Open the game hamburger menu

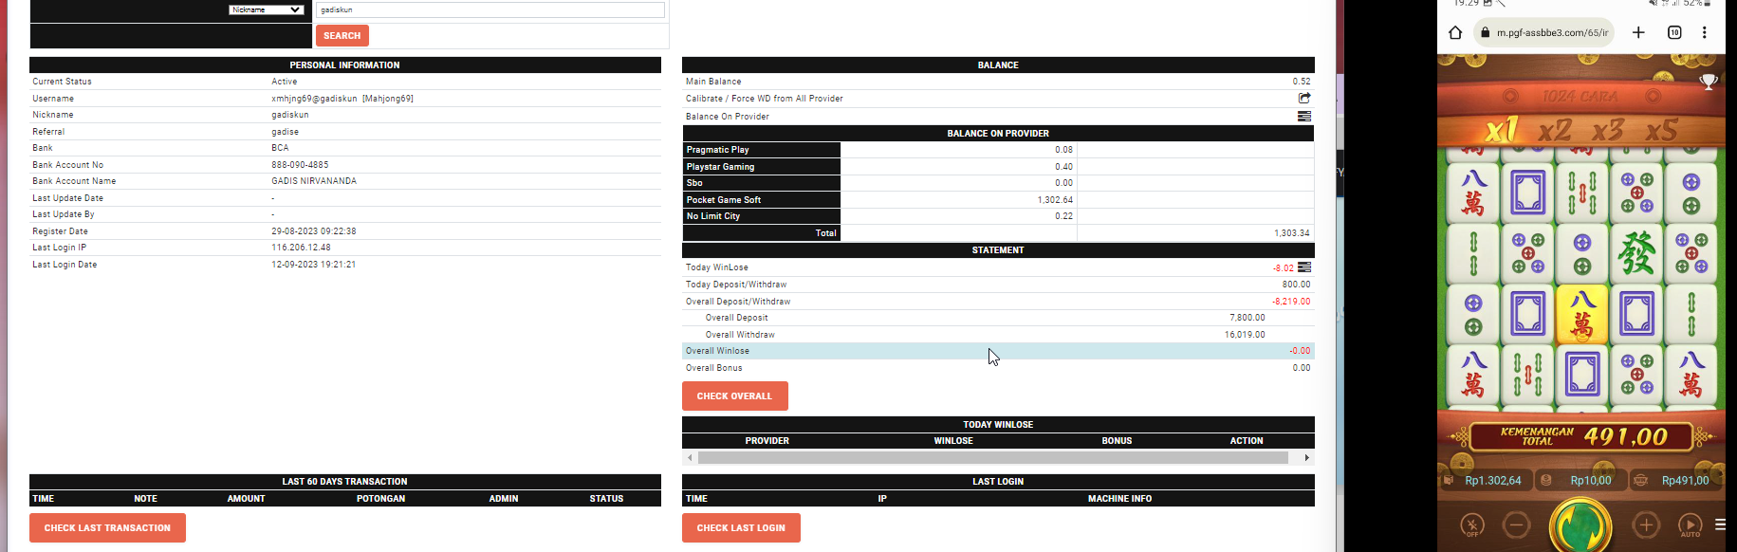tap(1720, 524)
